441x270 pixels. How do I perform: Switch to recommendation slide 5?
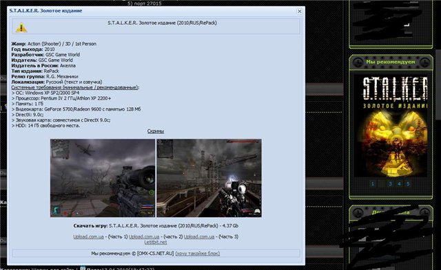(408, 184)
